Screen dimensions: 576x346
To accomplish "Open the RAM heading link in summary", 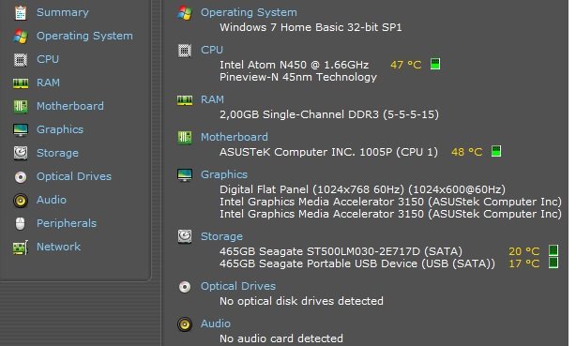I will coord(212,99).
